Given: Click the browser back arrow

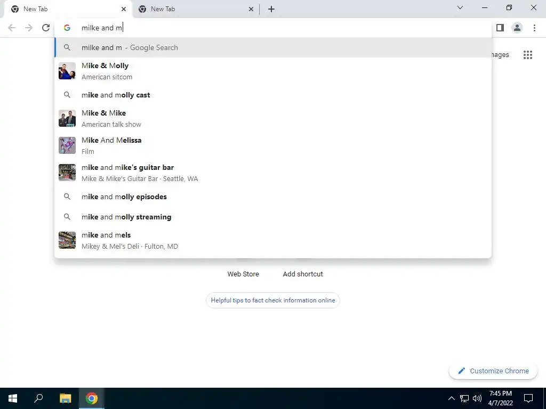Looking at the screenshot, I should [x=12, y=28].
